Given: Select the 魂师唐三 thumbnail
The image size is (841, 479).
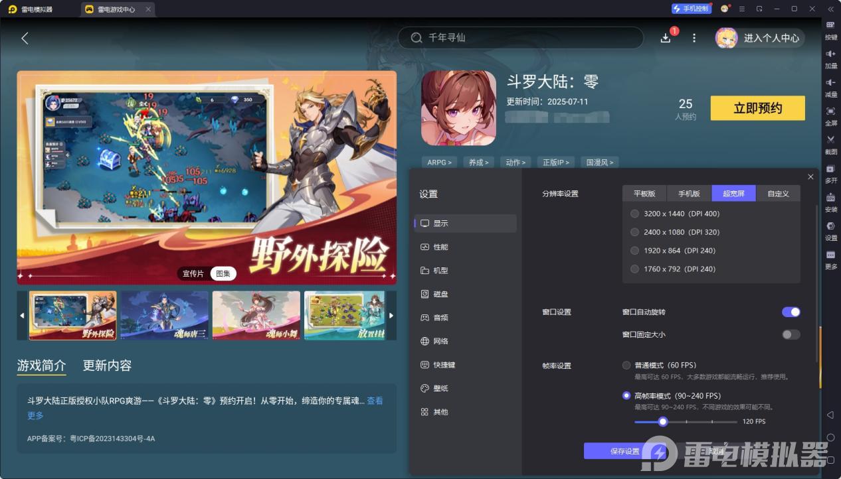Looking at the screenshot, I should pyautogui.click(x=165, y=315).
